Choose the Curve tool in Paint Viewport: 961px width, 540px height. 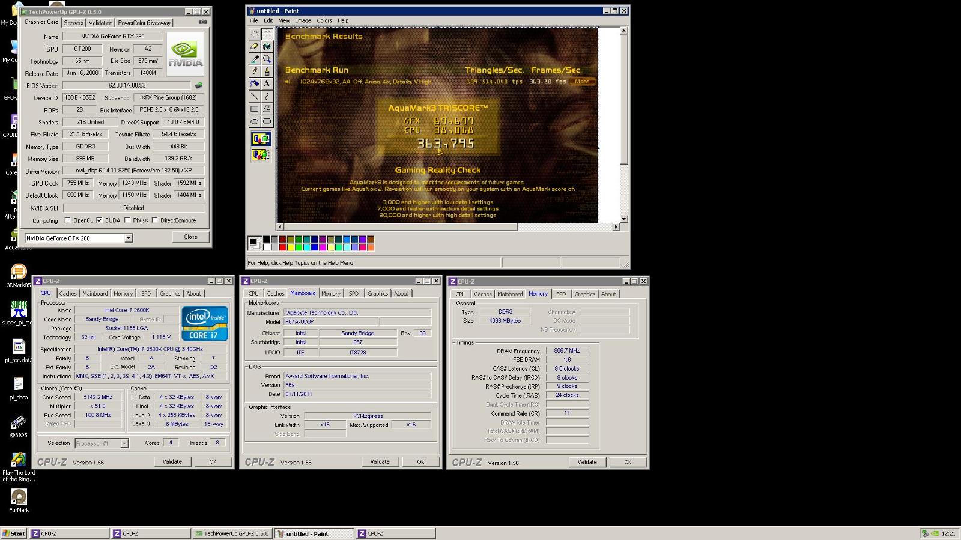tap(267, 96)
